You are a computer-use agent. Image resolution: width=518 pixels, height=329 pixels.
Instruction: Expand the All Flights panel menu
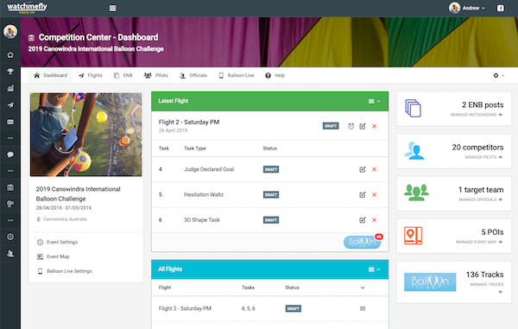click(x=375, y=269)
